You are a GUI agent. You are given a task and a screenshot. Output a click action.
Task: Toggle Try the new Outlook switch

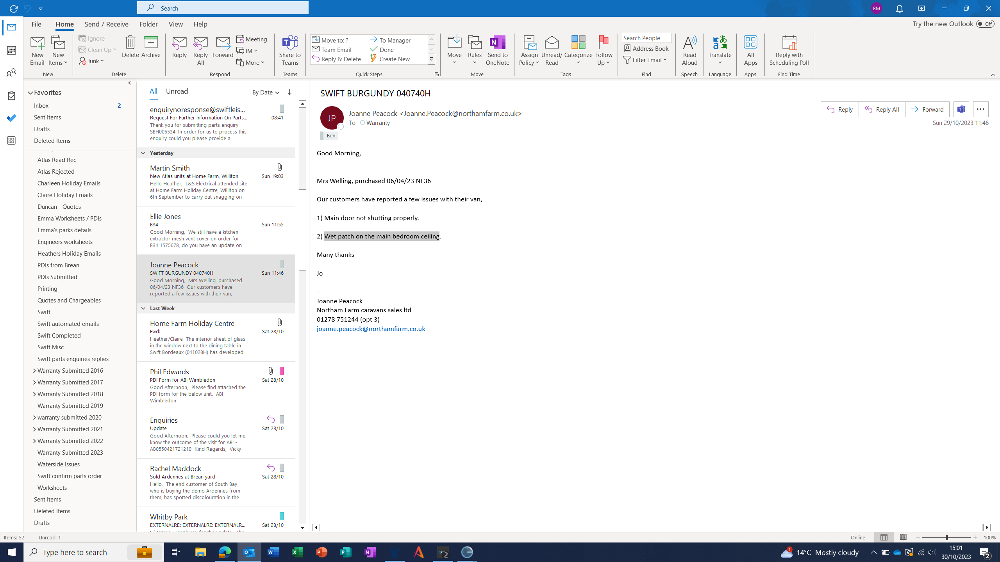pos(985,24)
